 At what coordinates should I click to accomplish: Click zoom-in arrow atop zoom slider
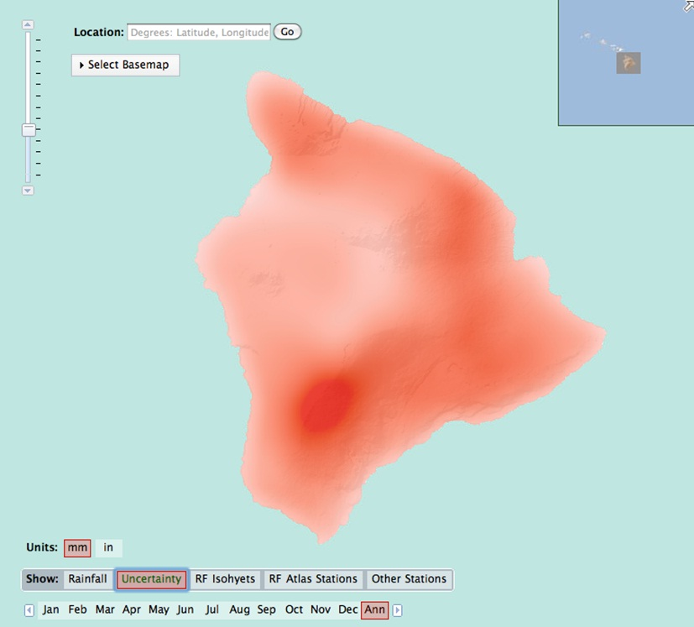point(28,25)
